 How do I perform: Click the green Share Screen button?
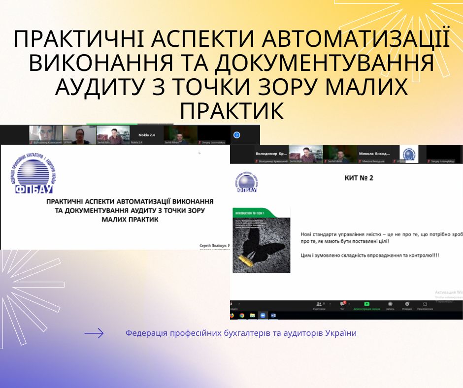[367, 306]
